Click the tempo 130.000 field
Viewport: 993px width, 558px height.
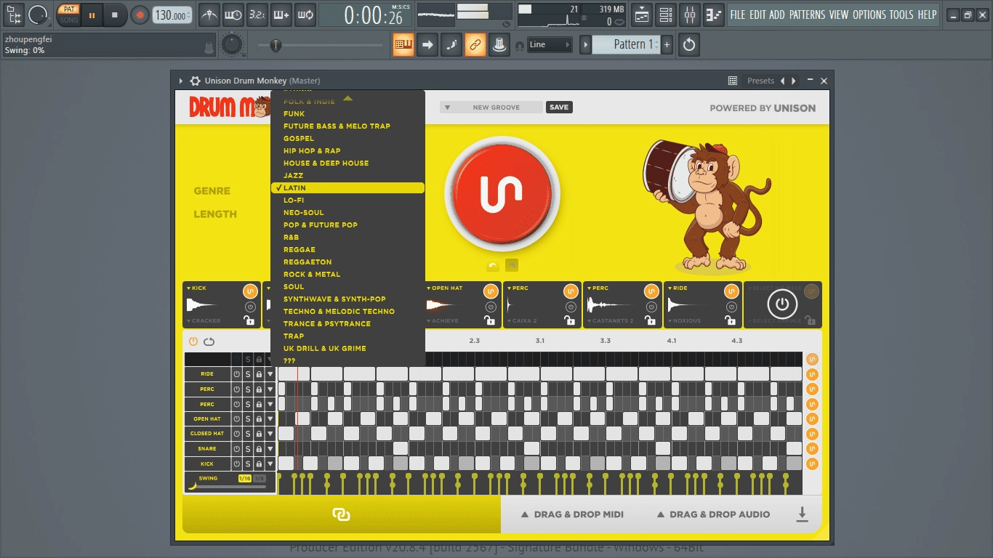click(172, 15)
